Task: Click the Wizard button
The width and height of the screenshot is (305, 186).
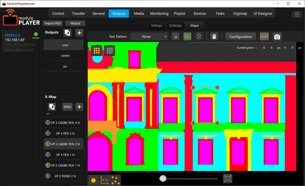Action: tap(75, 23)
